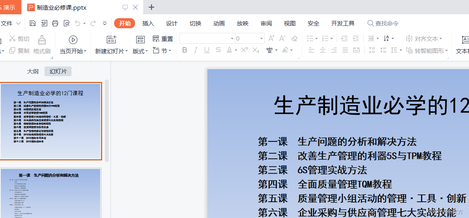Select the 第一课 second slide thumbnail
The height and width of the screenshot is (218, 469).
pyautogui.click(x=50, y=193)
